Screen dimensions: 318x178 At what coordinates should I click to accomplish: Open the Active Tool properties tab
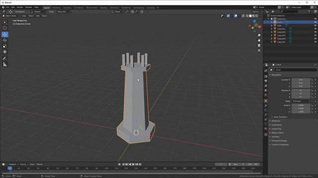(x=266, y=71)
